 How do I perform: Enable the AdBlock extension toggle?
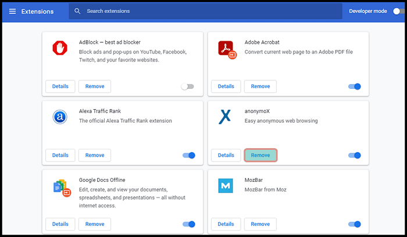coord(187,87)
